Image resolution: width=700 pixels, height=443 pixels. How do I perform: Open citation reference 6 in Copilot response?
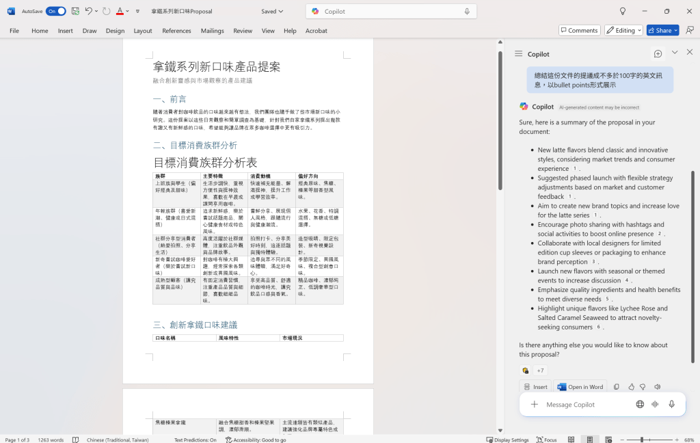pos(598,327)
